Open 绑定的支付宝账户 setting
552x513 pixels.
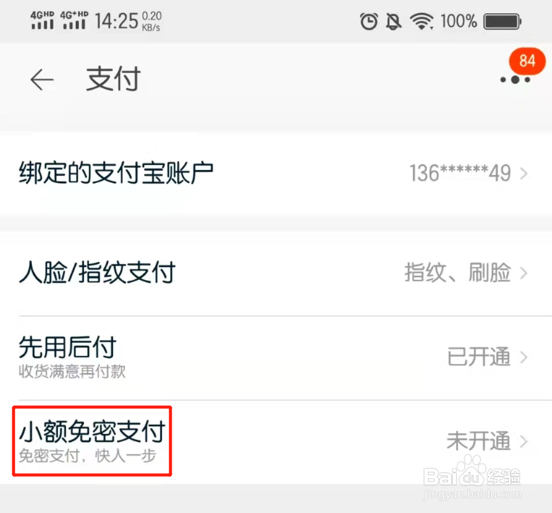[x=276, y=174]
